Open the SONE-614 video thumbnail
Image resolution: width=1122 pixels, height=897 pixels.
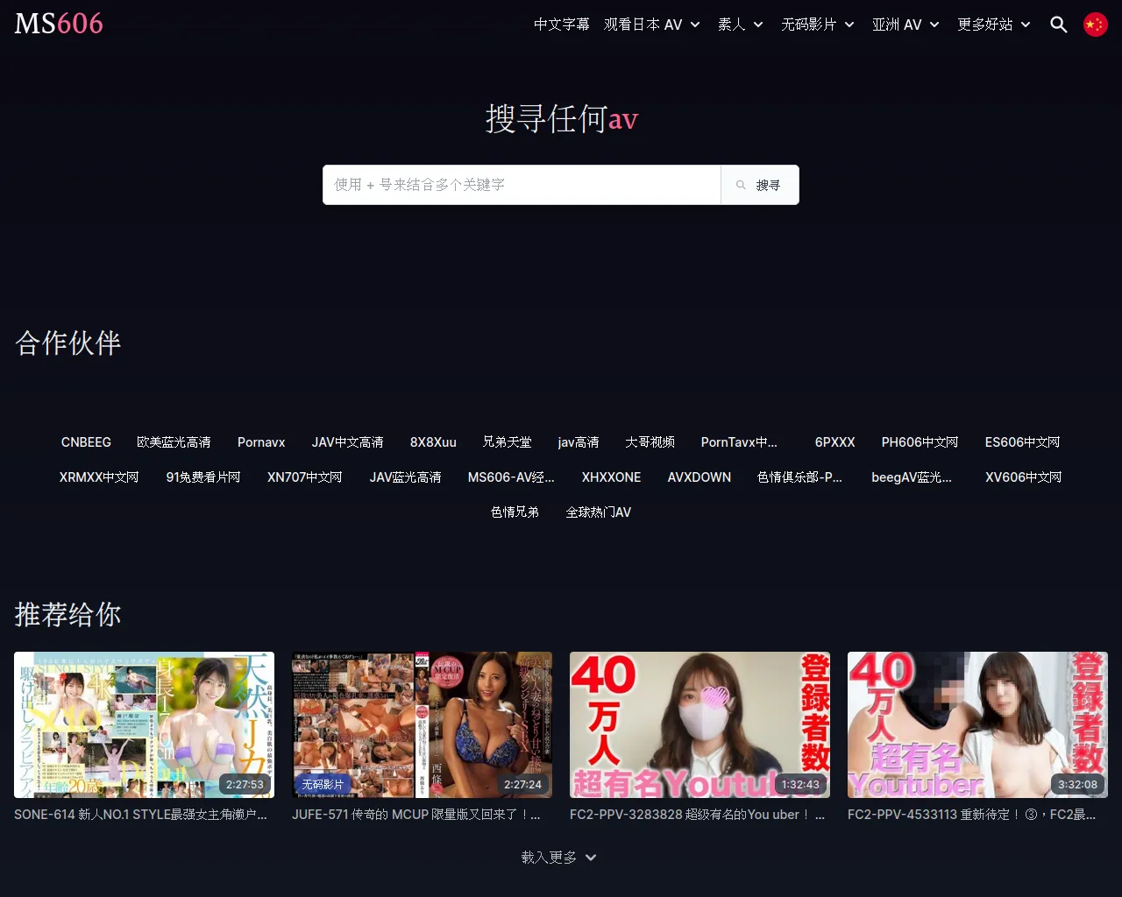click(144, 724)
